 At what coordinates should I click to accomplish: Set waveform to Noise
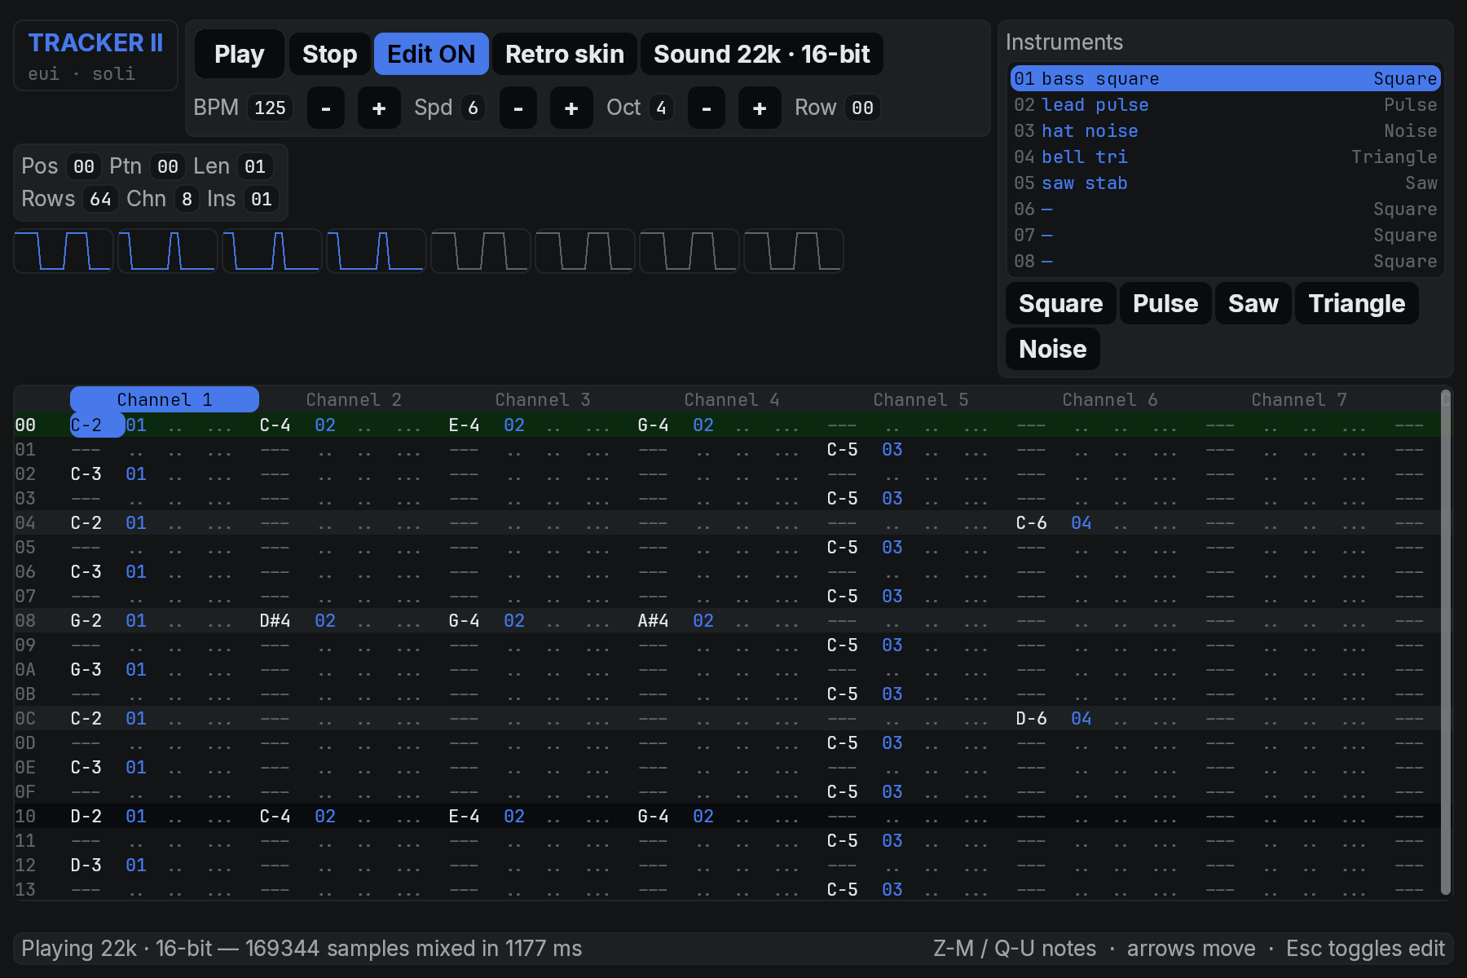tap(1052, 349)
